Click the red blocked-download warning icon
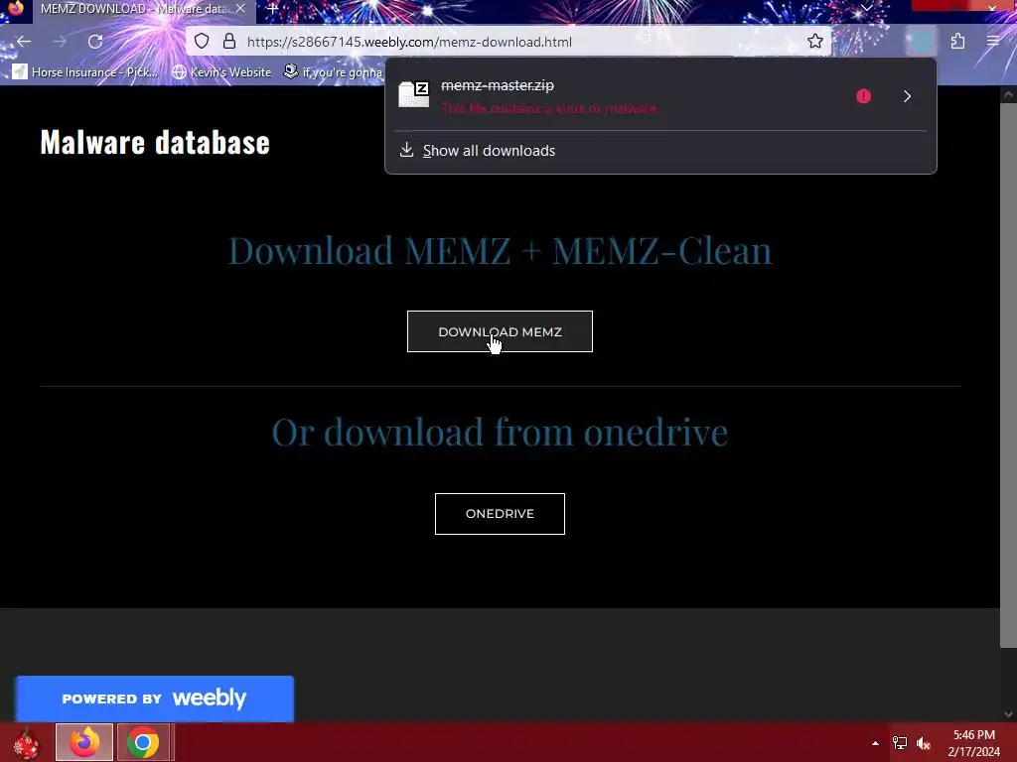1017x762 pixels. (x=863, y=96)
